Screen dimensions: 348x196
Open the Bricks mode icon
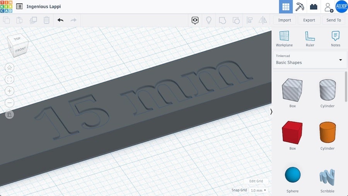click(x=314, y=7)
